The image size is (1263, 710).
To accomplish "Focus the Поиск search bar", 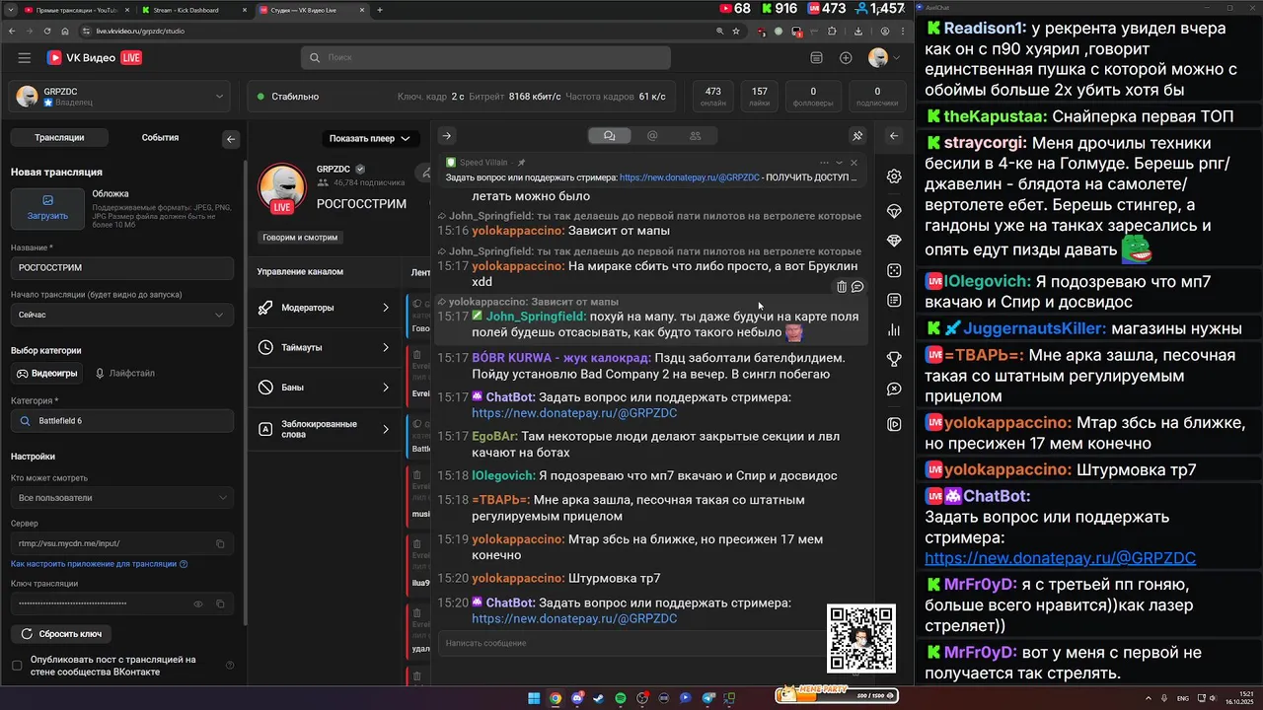I will pyautogui.click(x=485, y=58).
